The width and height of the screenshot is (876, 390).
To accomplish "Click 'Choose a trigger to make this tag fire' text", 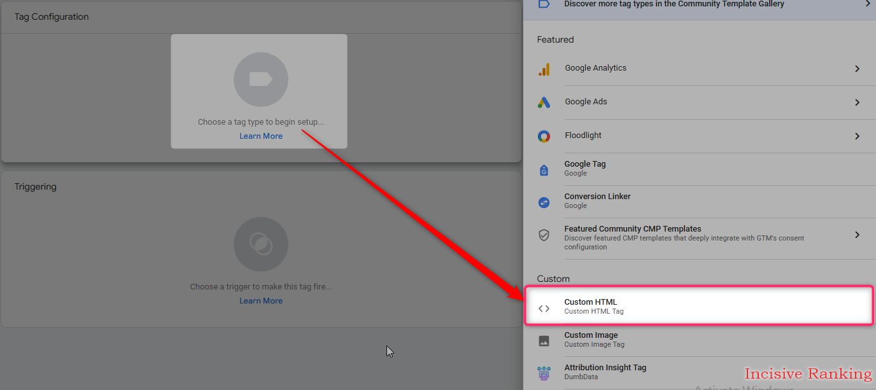I will [261, 287].
